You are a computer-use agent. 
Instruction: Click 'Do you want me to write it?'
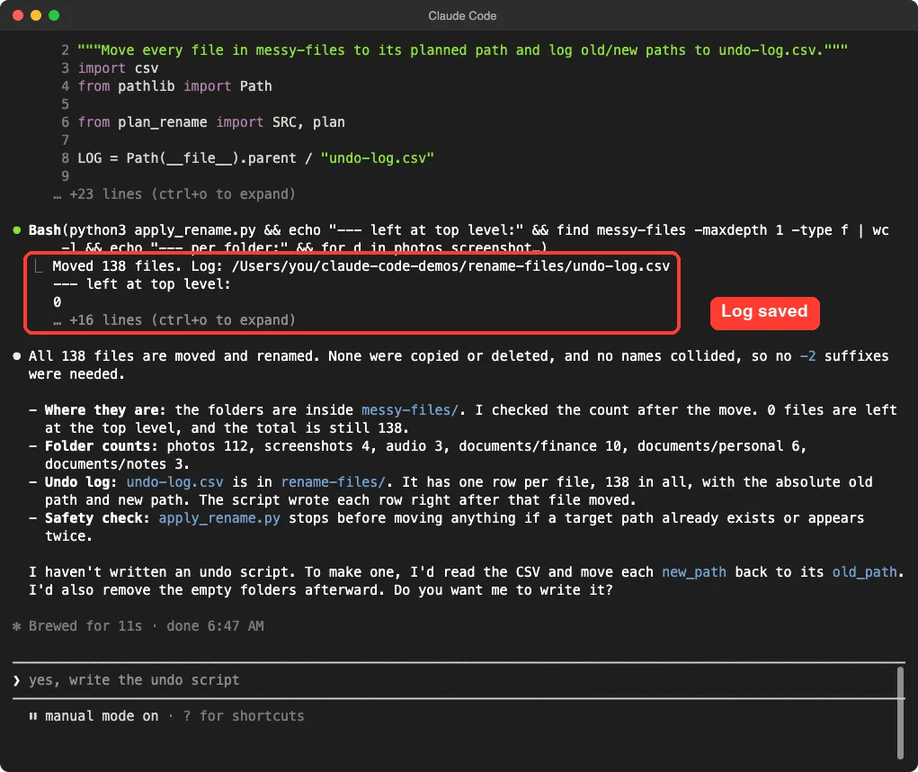click(503, 590)
